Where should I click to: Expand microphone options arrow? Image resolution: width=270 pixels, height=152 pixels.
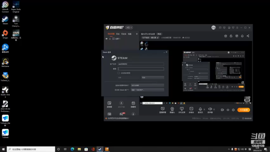point(205,109)
